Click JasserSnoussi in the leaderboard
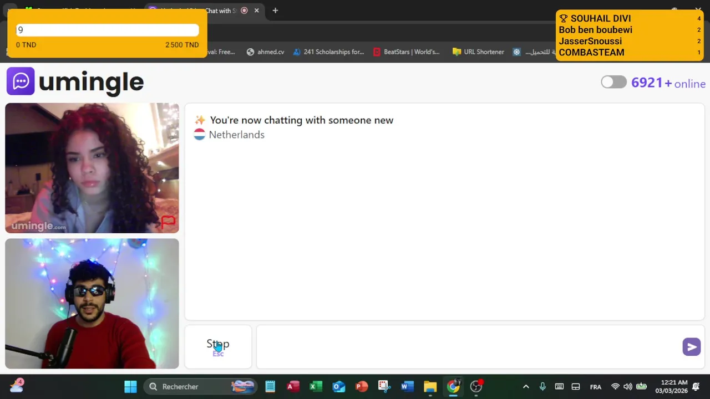Image resolution: width=710 pixels, height=399 pixels. pyautogui.click(x=590, y=41)
